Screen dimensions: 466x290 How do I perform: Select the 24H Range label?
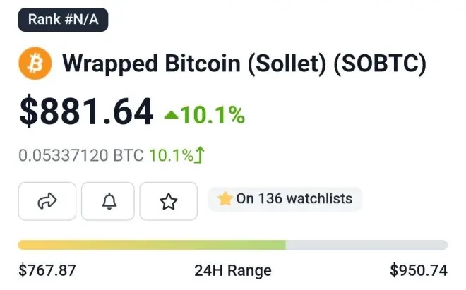click(232, 270)
